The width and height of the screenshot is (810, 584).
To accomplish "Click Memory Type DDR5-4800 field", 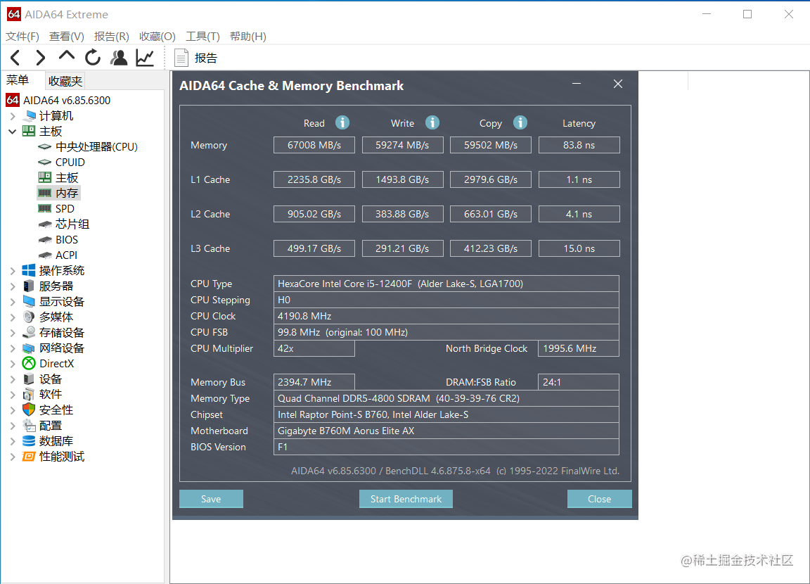I will point(446,398).
